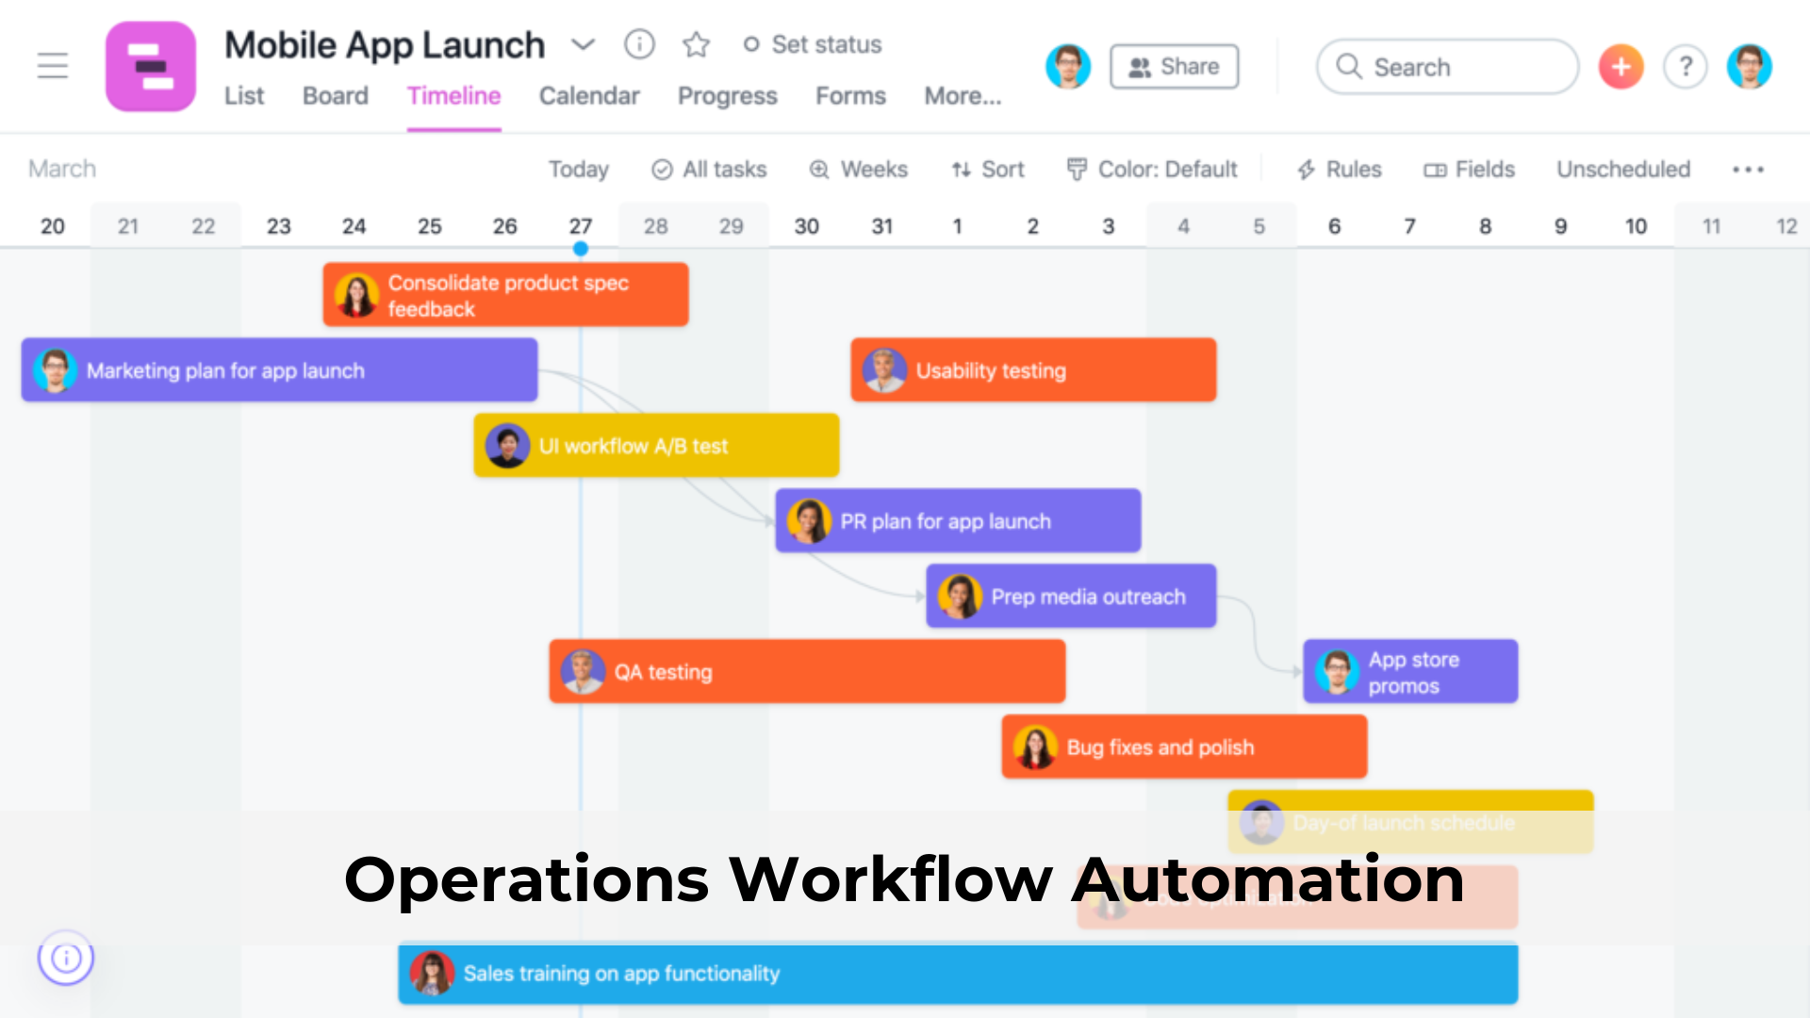Change zoom level with Weeks
Screen dimensions: 1810x1018
click(859, 170)
